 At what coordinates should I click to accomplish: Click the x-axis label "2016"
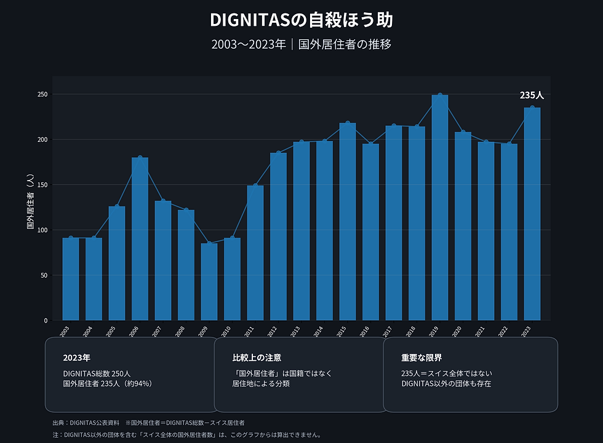pos(364,332)
